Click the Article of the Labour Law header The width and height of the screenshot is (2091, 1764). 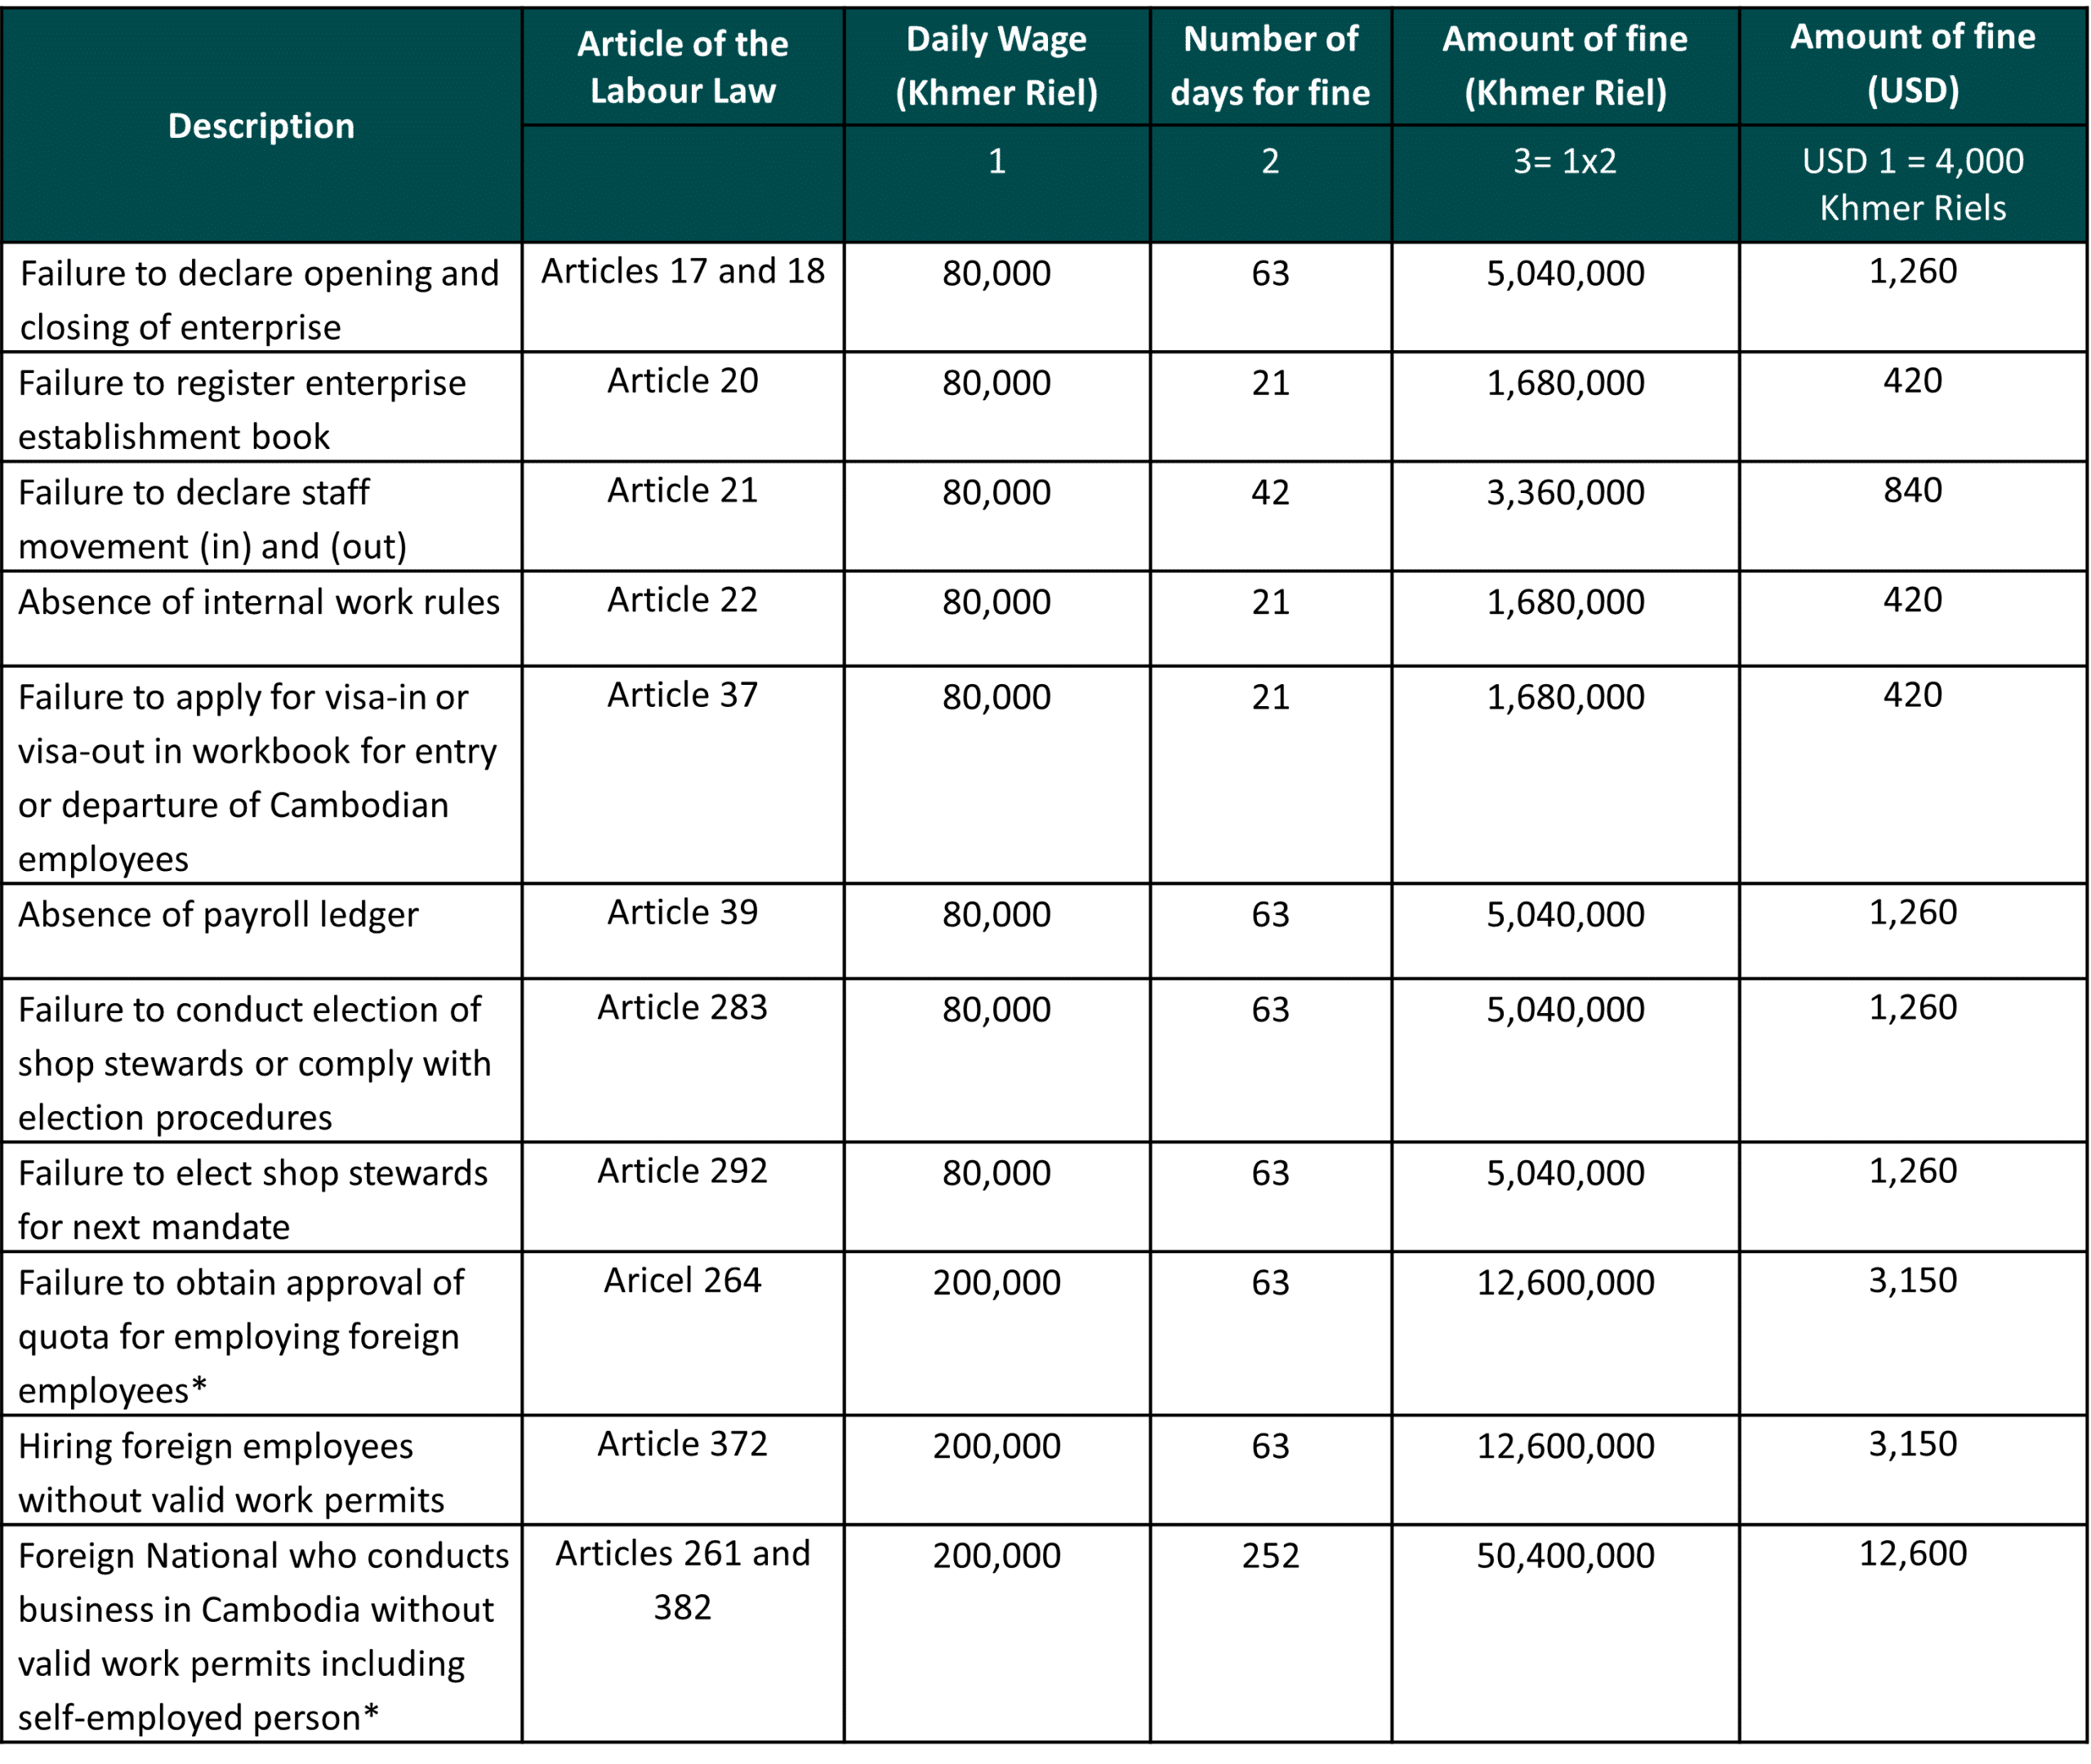(x=682, y=67)
